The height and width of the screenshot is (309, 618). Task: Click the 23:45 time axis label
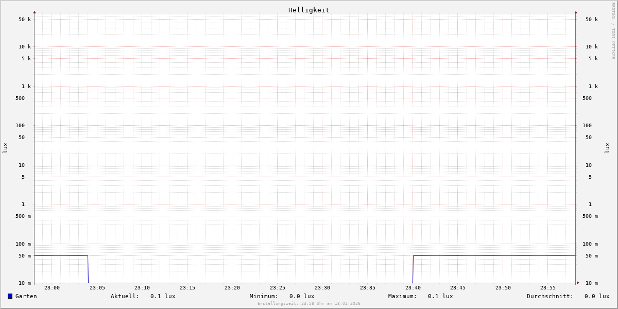click(458, 288)
